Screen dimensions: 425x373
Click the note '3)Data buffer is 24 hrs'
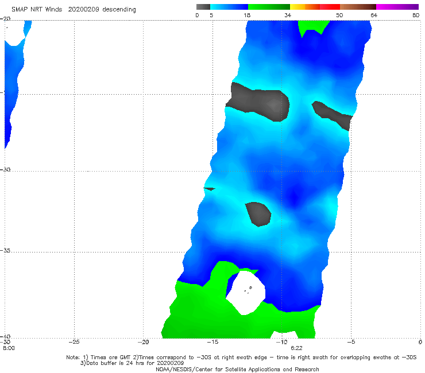click(x=132, y=363)
